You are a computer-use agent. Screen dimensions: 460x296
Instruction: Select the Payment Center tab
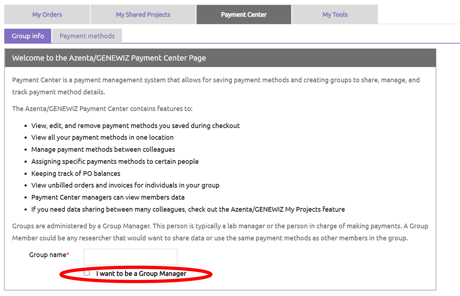244,14
